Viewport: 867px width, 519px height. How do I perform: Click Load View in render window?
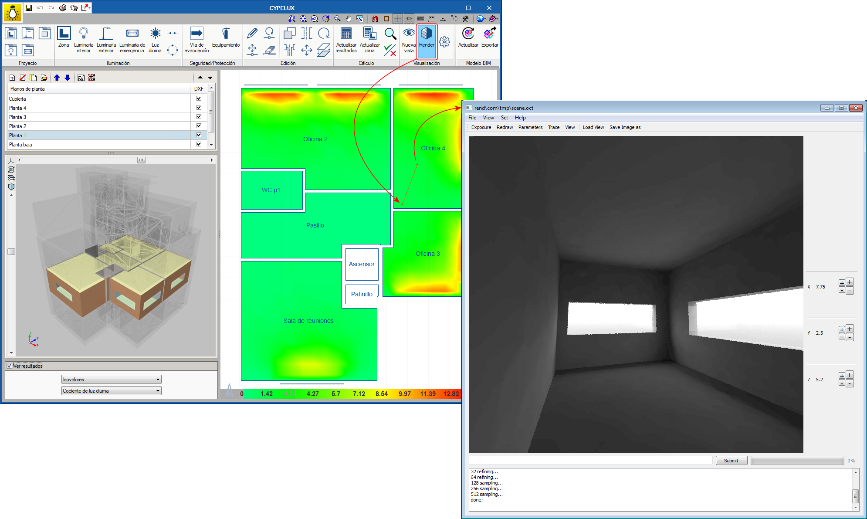(593, 127)
